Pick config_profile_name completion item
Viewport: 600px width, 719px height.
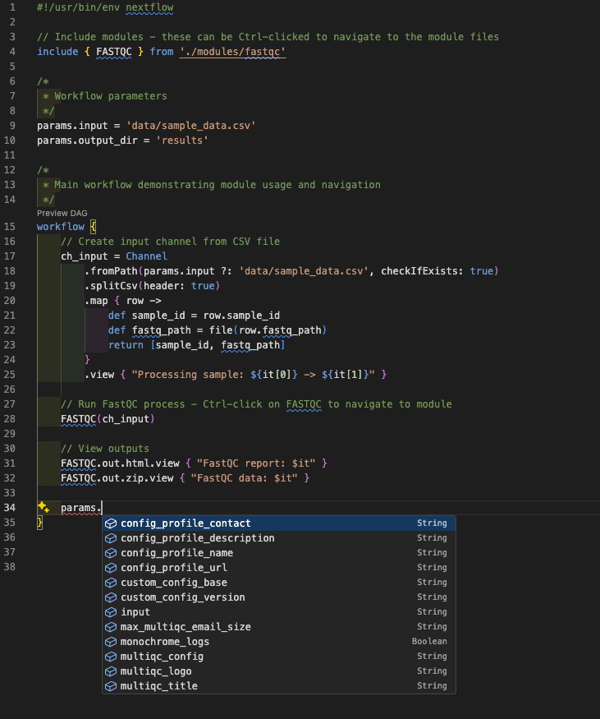tap(279, 553)
